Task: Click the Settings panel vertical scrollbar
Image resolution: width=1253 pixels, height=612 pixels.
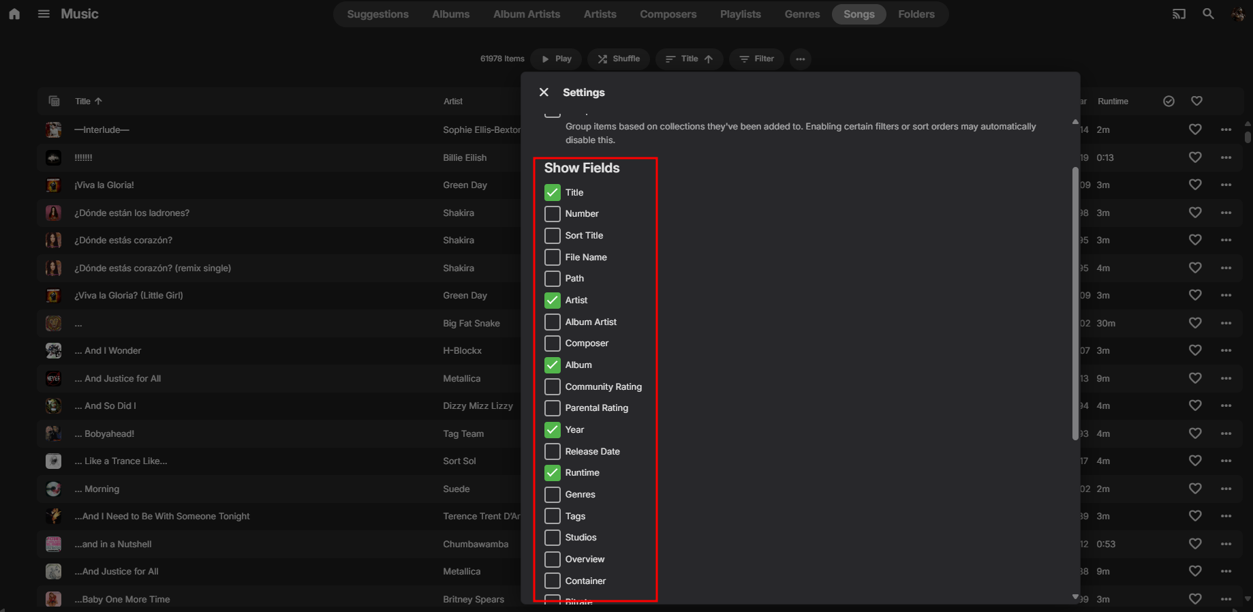Action: [1075, 303]
